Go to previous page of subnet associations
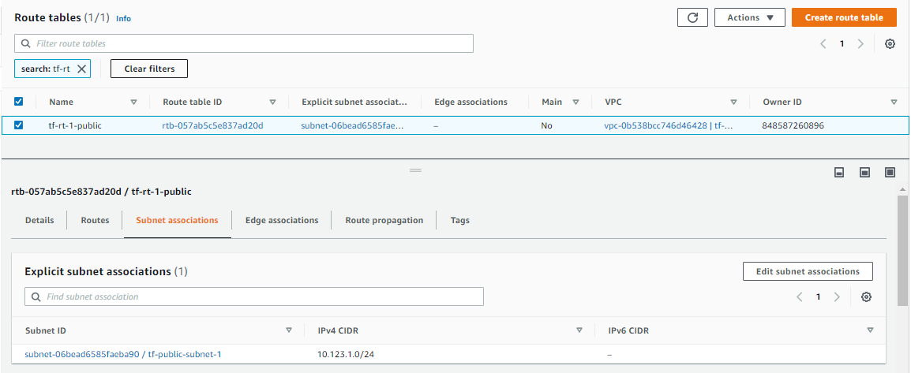Screen dimensions: 911x373 click(800, 297)
